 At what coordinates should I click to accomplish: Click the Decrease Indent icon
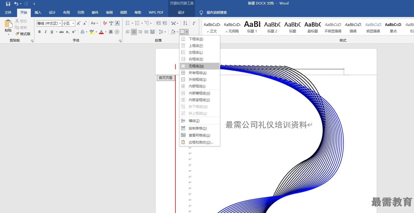[159, 23]
